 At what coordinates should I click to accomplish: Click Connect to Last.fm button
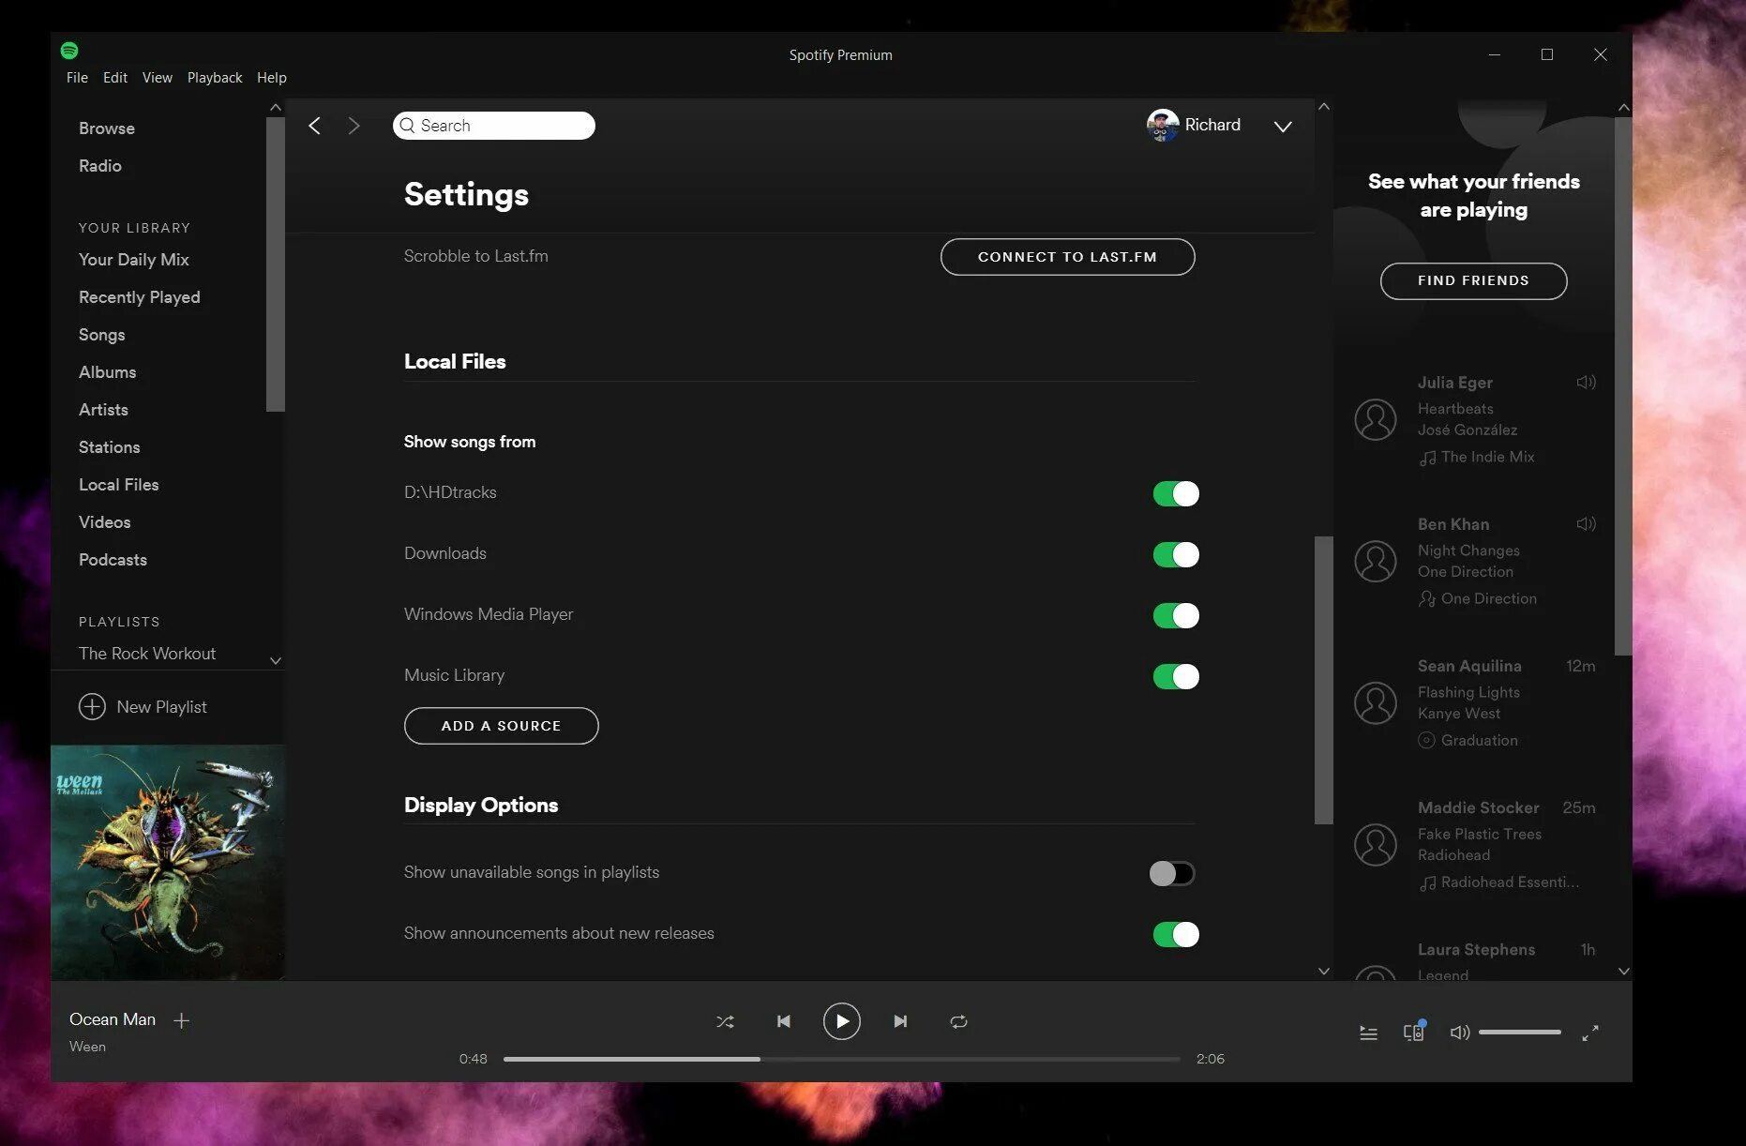tap(1067, 257)
